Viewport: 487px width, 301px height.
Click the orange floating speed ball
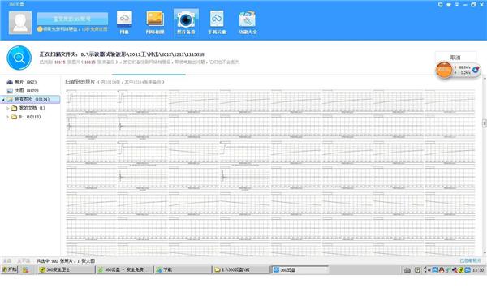(444, 70)
